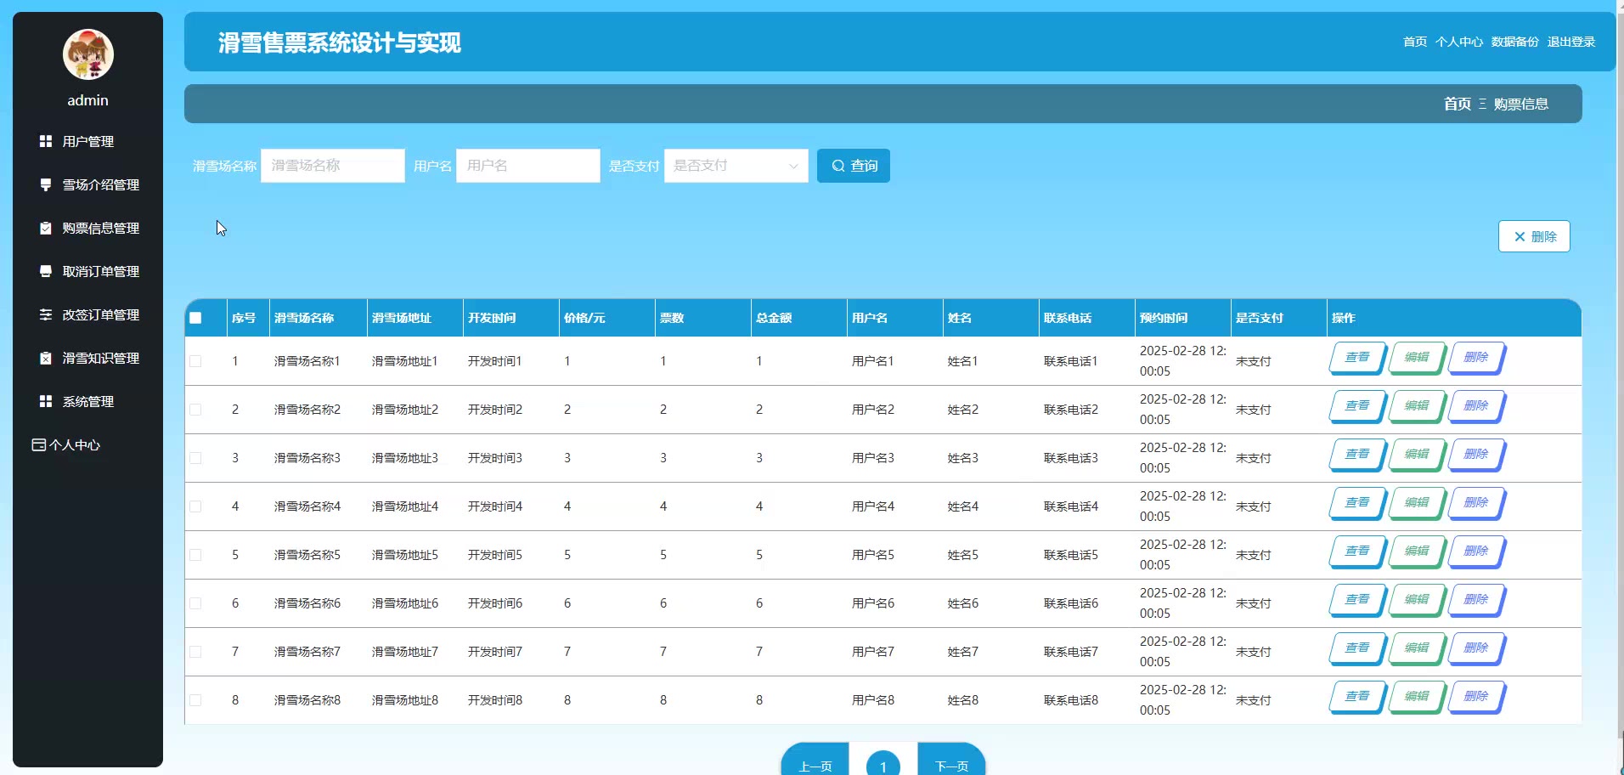Click the admin avatar image
This screenshot has height=775, width=1624.
87,54
